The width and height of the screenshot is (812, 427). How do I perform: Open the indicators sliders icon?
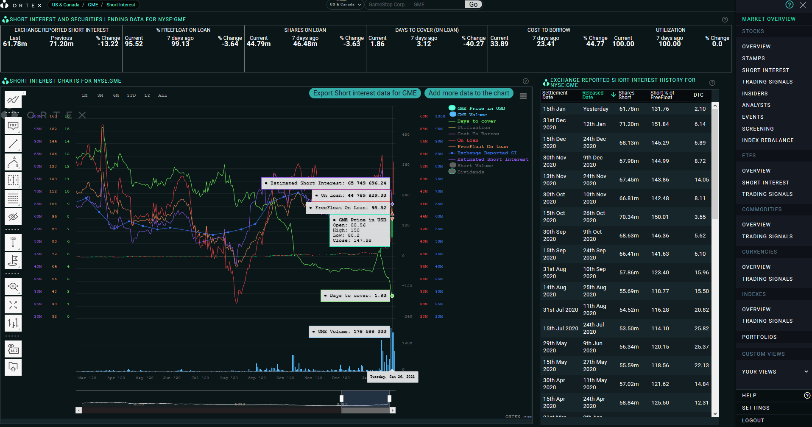(13, 323)
